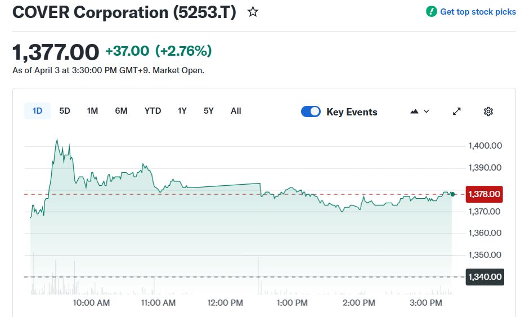Click the As of April 3 timestamp text
525x317 pixels.
pyautogui.click(x=108, y=70)
